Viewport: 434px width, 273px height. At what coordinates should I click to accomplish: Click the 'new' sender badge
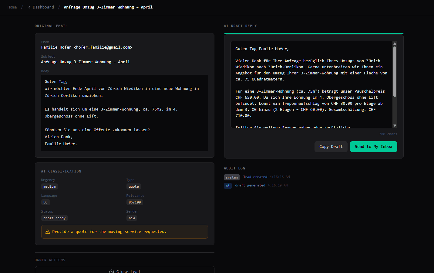pos(132,218)
